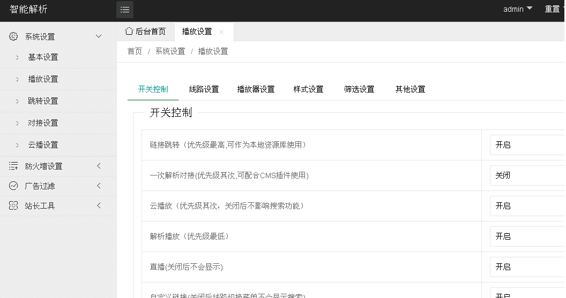This screenshot has height=298, width=566.
Task: Close the 播放设置 tab with X
Action: (x=221, y=32)
